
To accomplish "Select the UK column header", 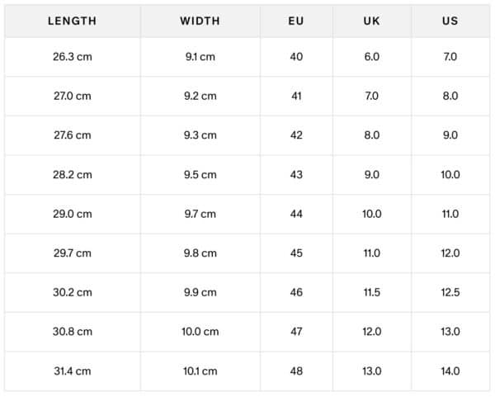I will click(x=371, y=21).
